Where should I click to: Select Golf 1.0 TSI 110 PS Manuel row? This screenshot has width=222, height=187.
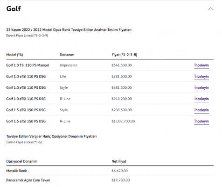[110, 65]
